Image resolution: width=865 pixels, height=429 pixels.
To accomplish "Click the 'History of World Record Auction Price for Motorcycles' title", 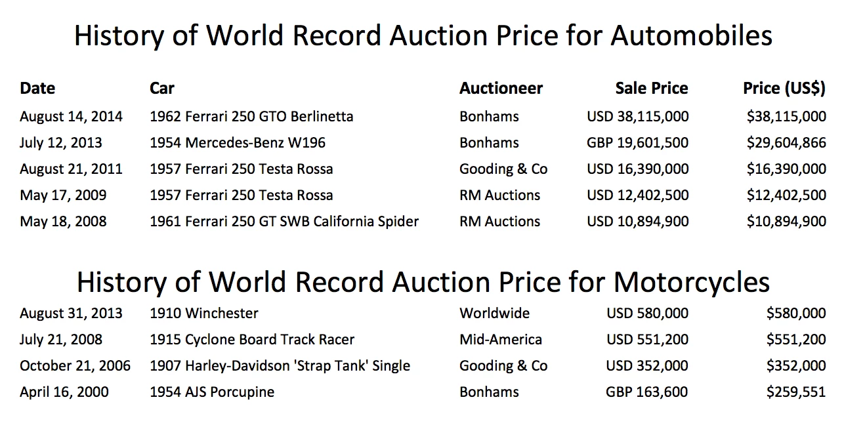I will (423, 282).
